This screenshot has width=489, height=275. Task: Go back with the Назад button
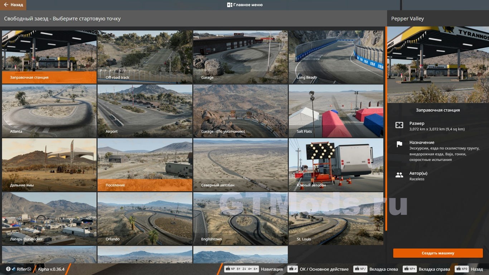(13, 5)
